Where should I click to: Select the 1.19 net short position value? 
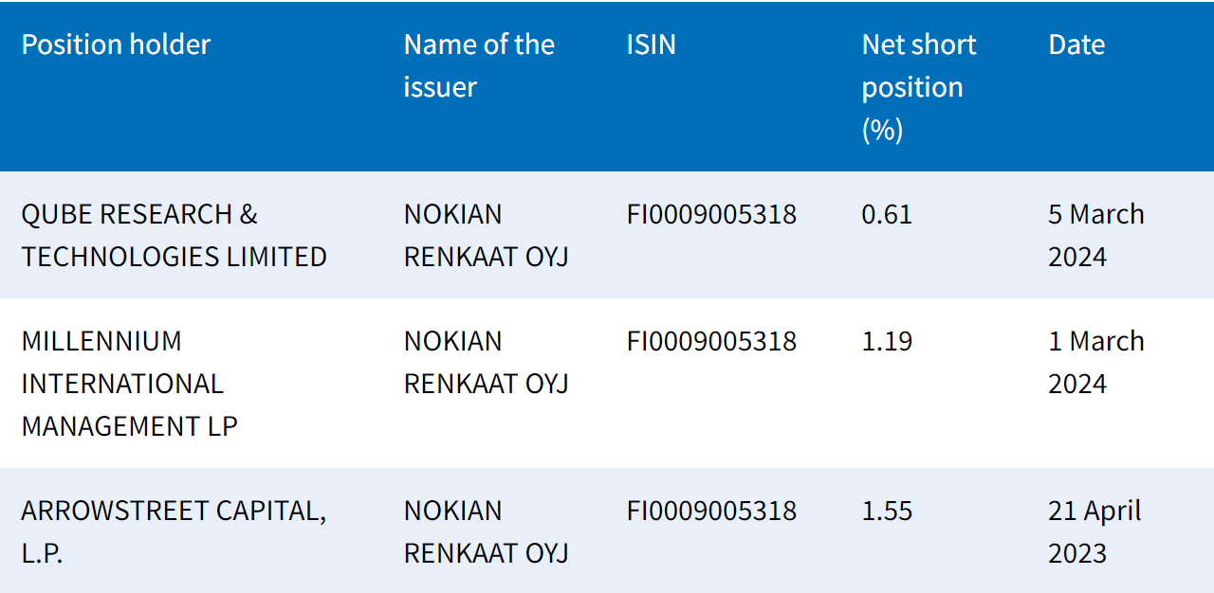point(887,341)
